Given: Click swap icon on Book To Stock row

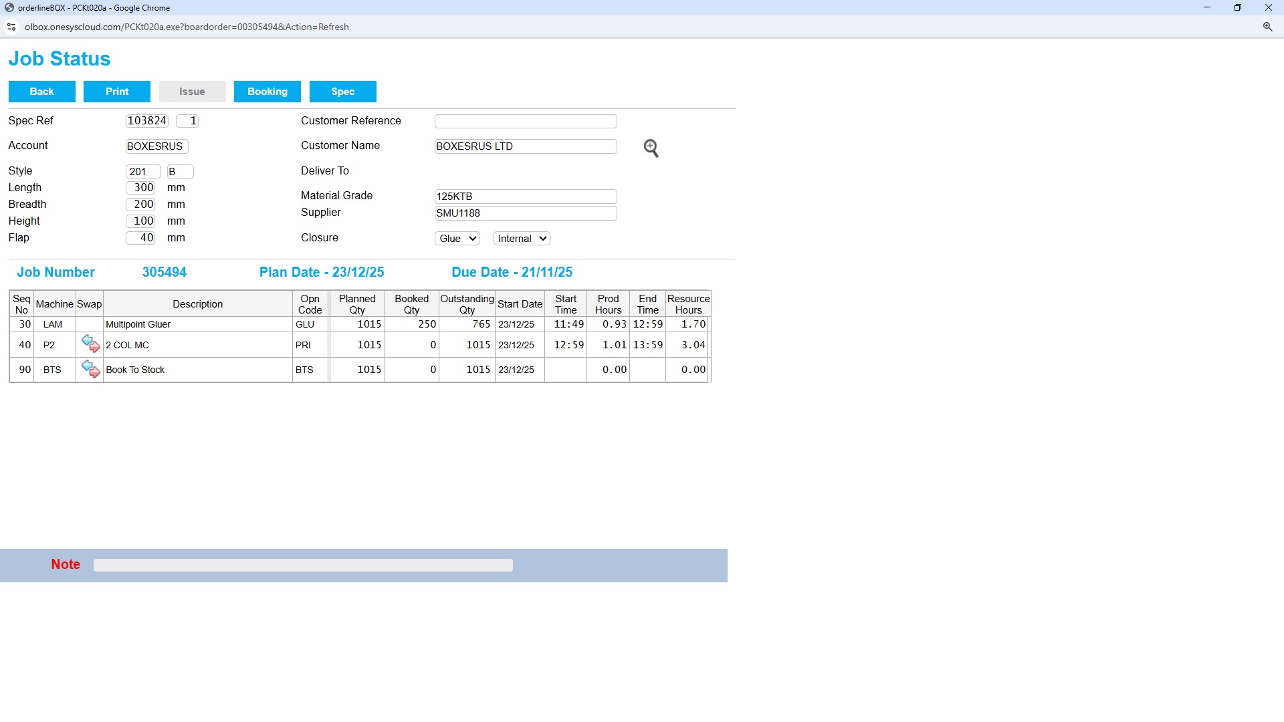Looking at the screenshot, I should [90, 369].
